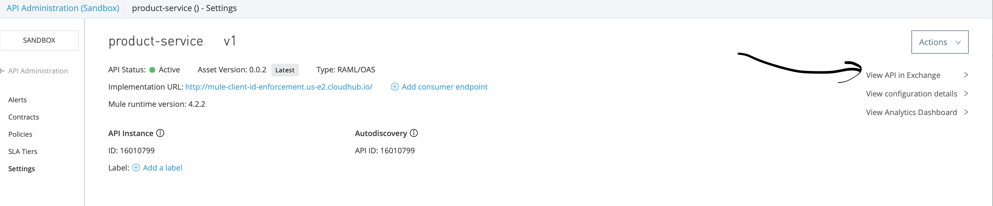This screenshot has height=206, width=993.
Task: Click the plus icon beside Add a label
Action: [136, 168]
